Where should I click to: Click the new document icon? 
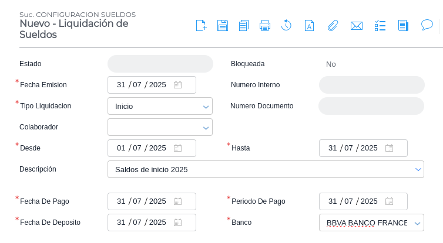tap(201, 25)
